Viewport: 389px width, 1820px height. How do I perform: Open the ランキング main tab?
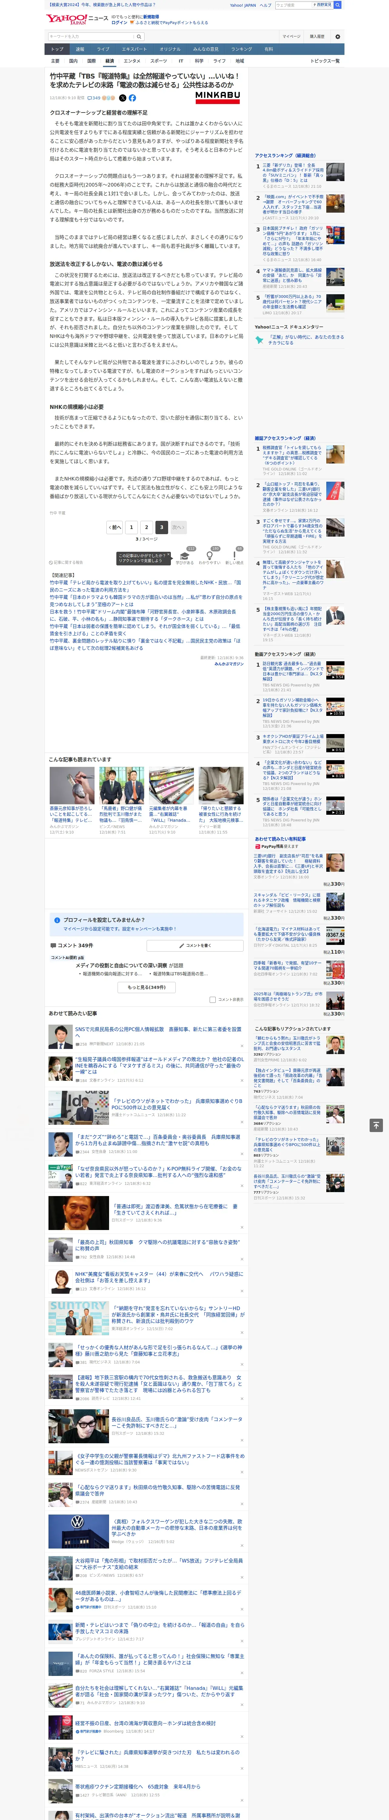[241, 49]
